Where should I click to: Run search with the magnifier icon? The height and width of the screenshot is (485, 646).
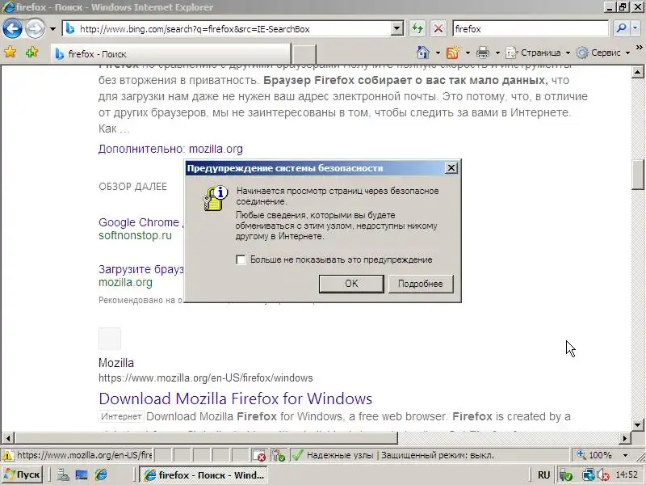click(621, 28)
